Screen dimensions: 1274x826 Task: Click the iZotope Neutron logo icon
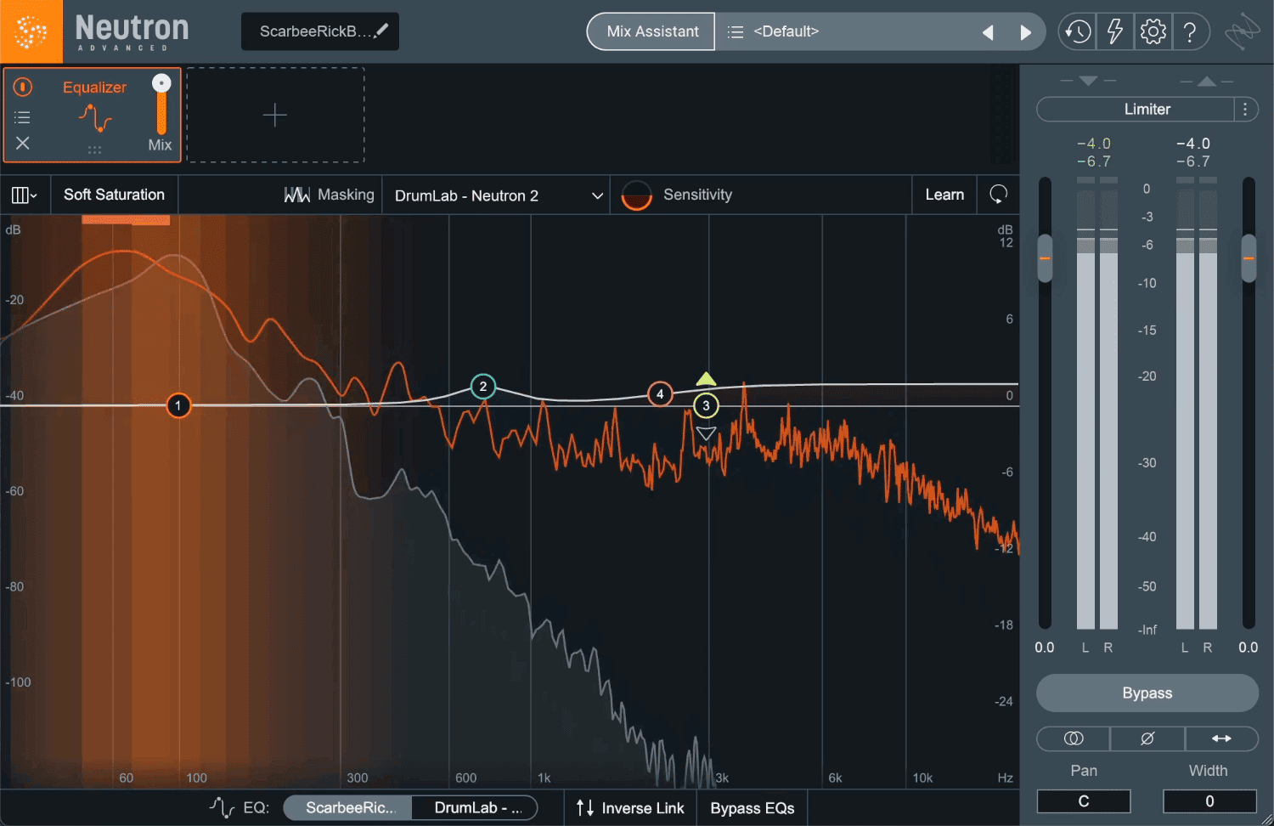coord(31,31)
